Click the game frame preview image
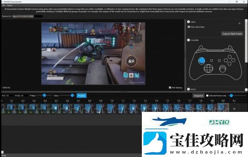The height and width of the screenshot is (157, 248). pyautogui.click(x=93, y=53)
